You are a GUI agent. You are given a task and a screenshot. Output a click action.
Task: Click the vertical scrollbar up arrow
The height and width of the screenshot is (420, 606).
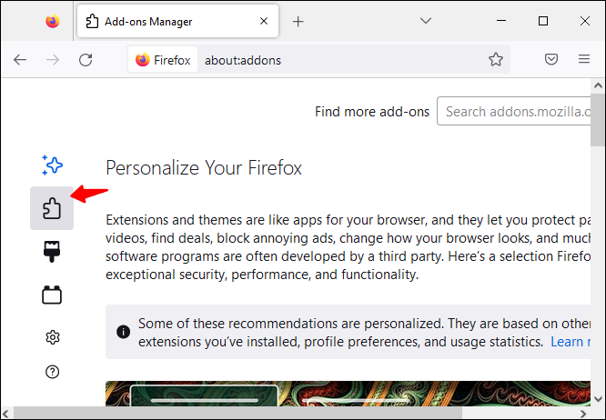point(599,85)
